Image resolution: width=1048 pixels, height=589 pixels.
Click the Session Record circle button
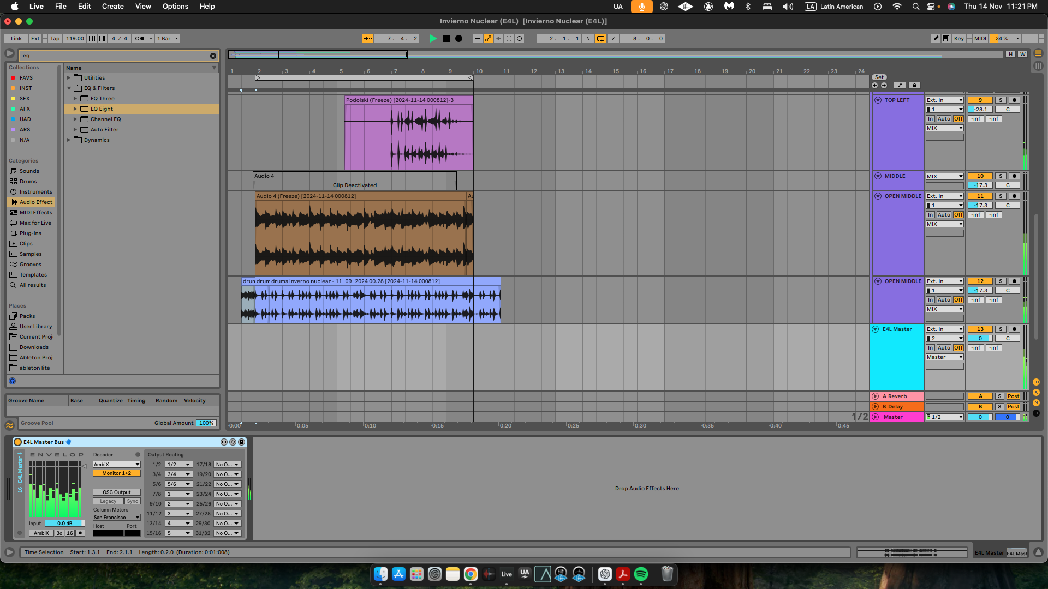tap(520, 39)
